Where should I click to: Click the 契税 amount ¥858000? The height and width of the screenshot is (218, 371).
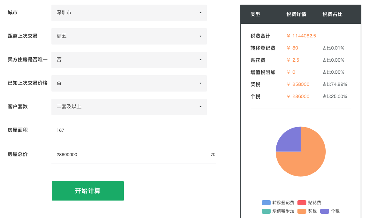pyautogui.click(x=298, y=84)
